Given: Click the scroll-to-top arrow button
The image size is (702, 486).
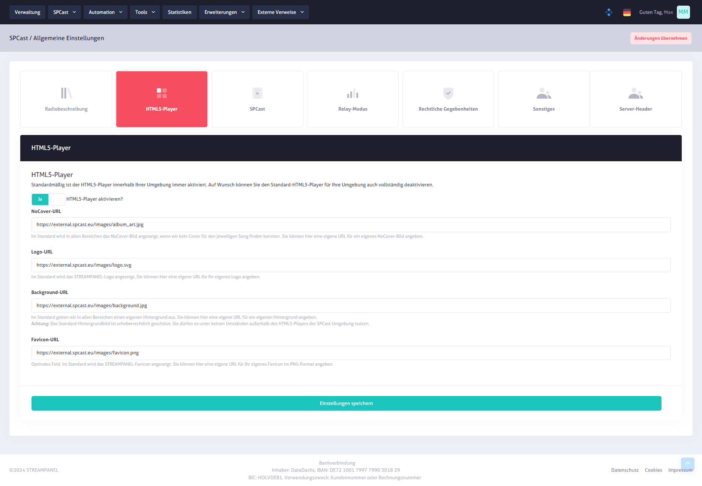Looking at the screenshot, I should (688, 464).
